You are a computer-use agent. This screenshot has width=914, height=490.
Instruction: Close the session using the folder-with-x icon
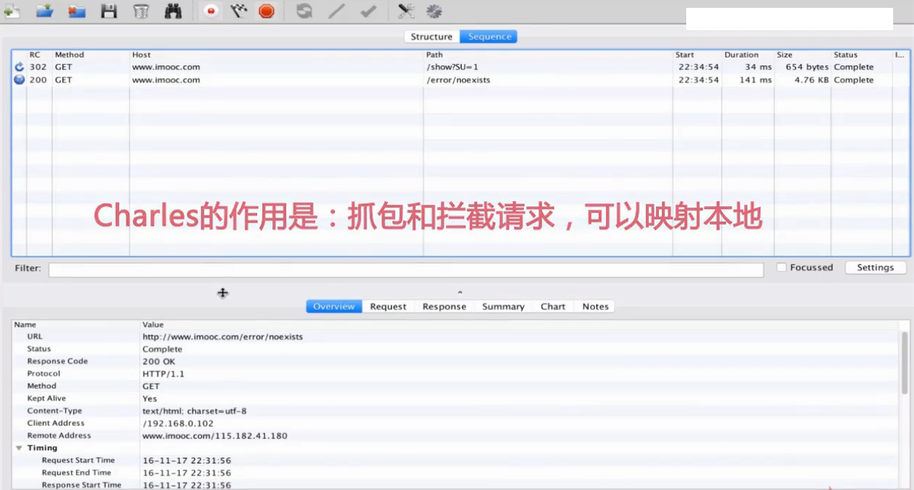point(77,11)
